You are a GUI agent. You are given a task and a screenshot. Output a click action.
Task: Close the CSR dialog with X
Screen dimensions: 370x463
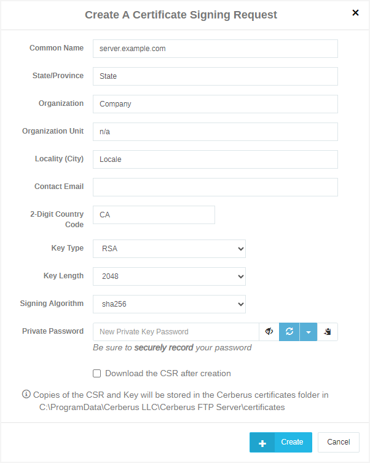pos(355,12)
